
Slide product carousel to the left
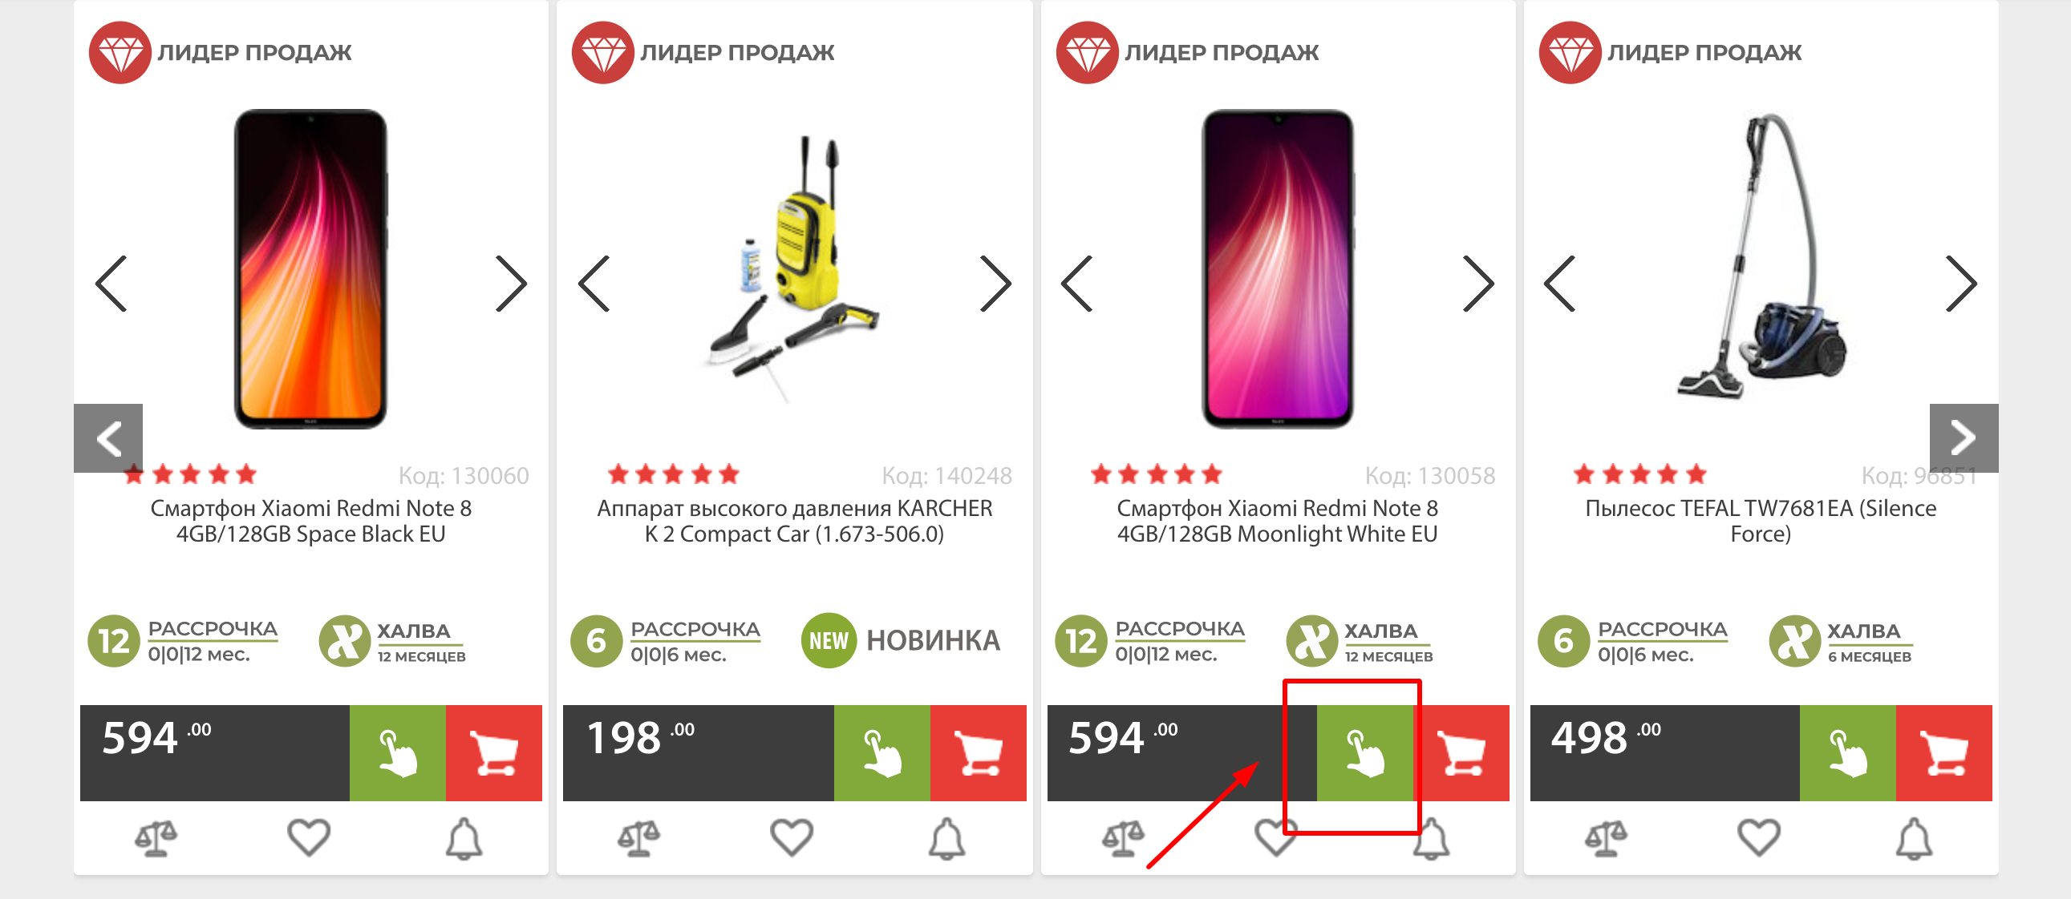[108, 437]
